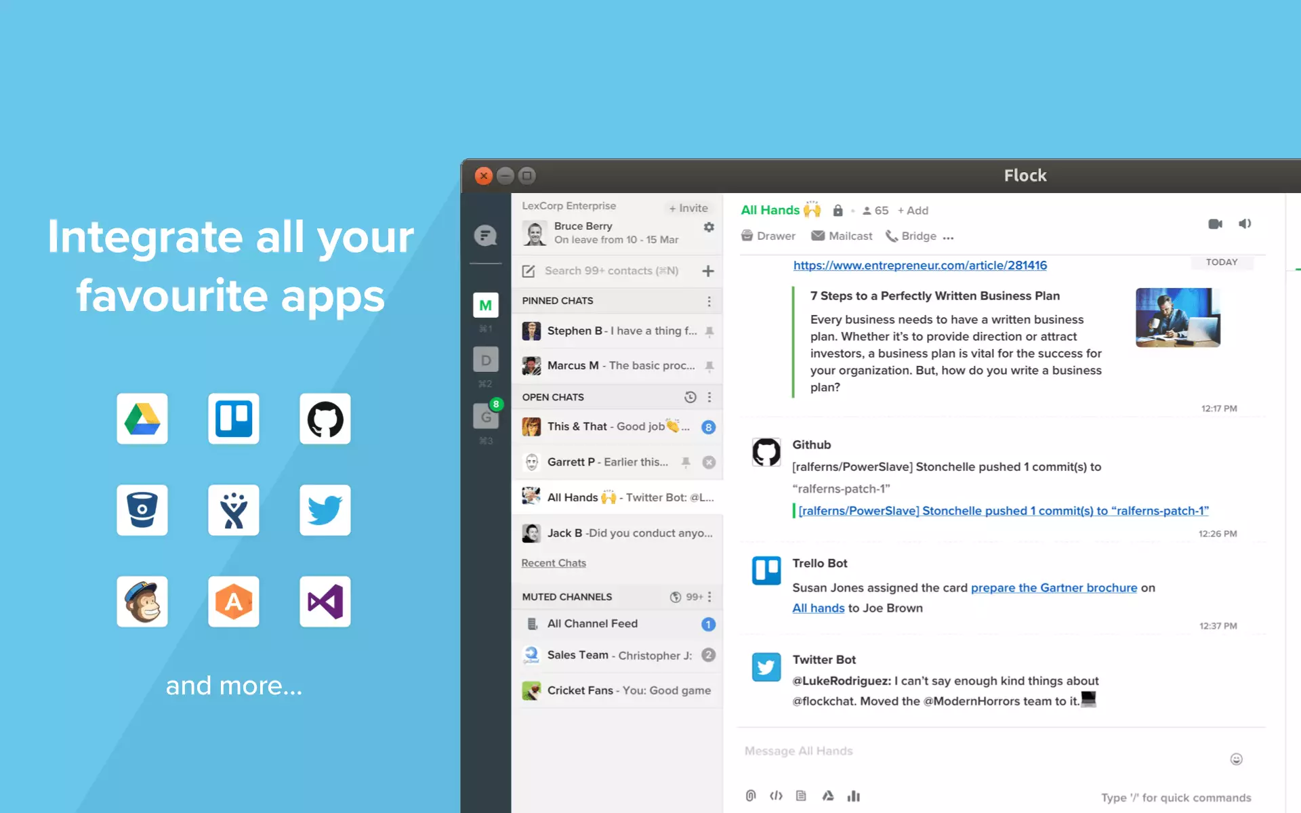The image size is (1301, 813).
Task: Open the Marcus M pinned chat
Action: (x=617, y=366)
